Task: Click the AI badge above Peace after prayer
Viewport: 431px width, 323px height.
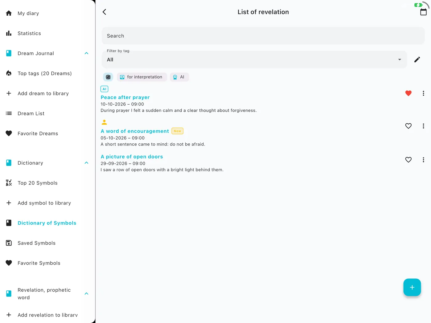Action: pos(104,89)
